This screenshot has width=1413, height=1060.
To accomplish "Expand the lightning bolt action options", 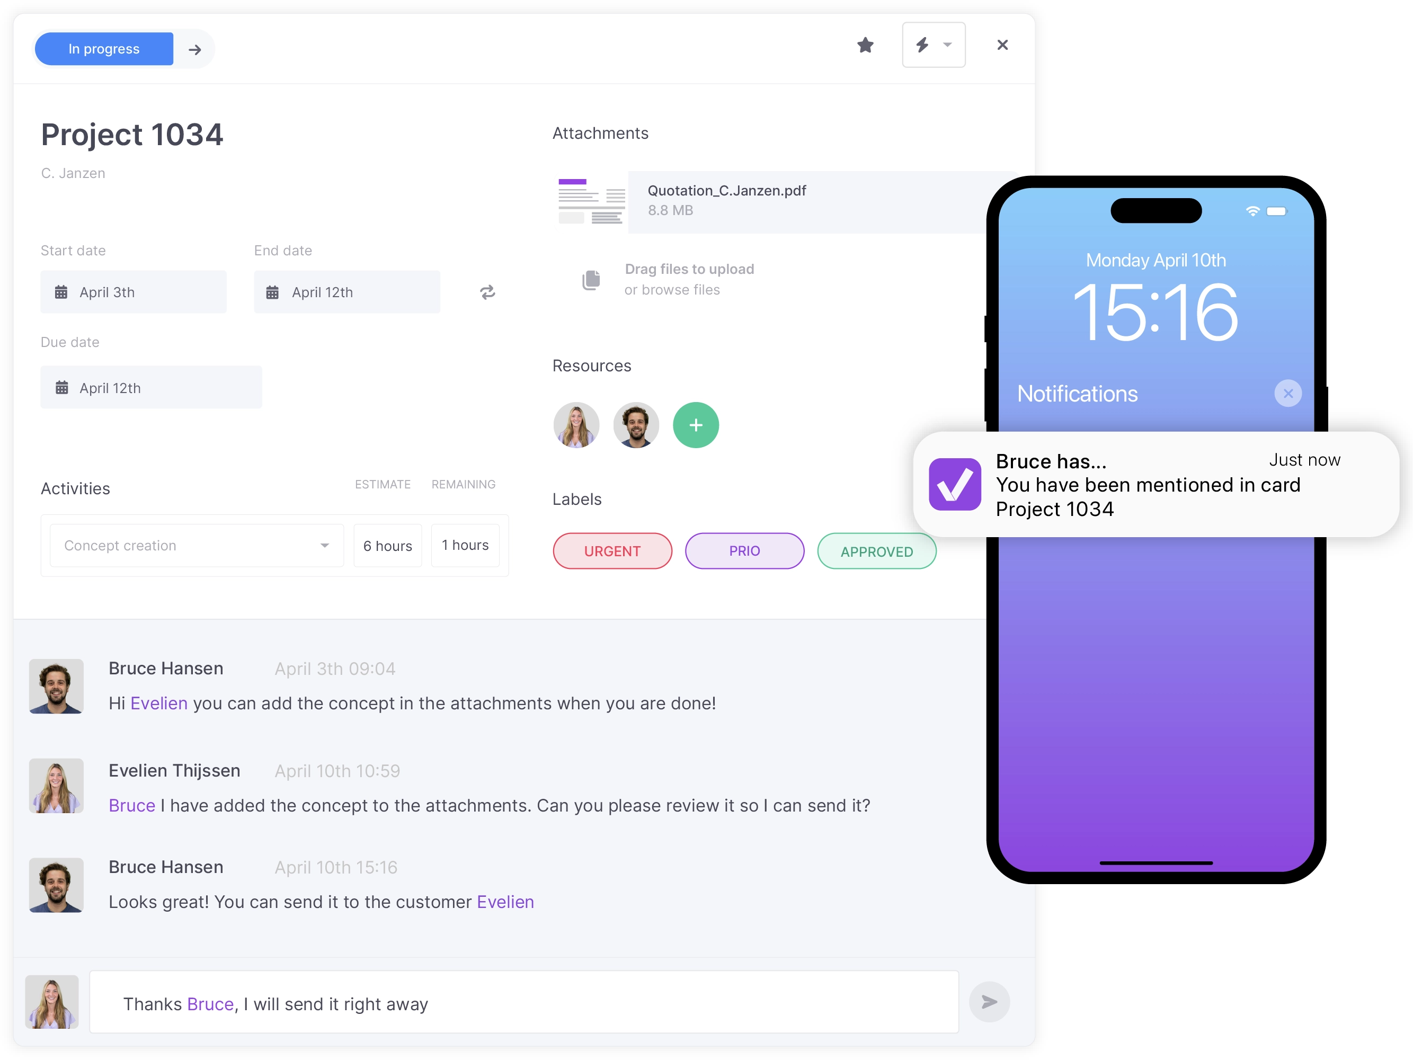I will point(944,49).
